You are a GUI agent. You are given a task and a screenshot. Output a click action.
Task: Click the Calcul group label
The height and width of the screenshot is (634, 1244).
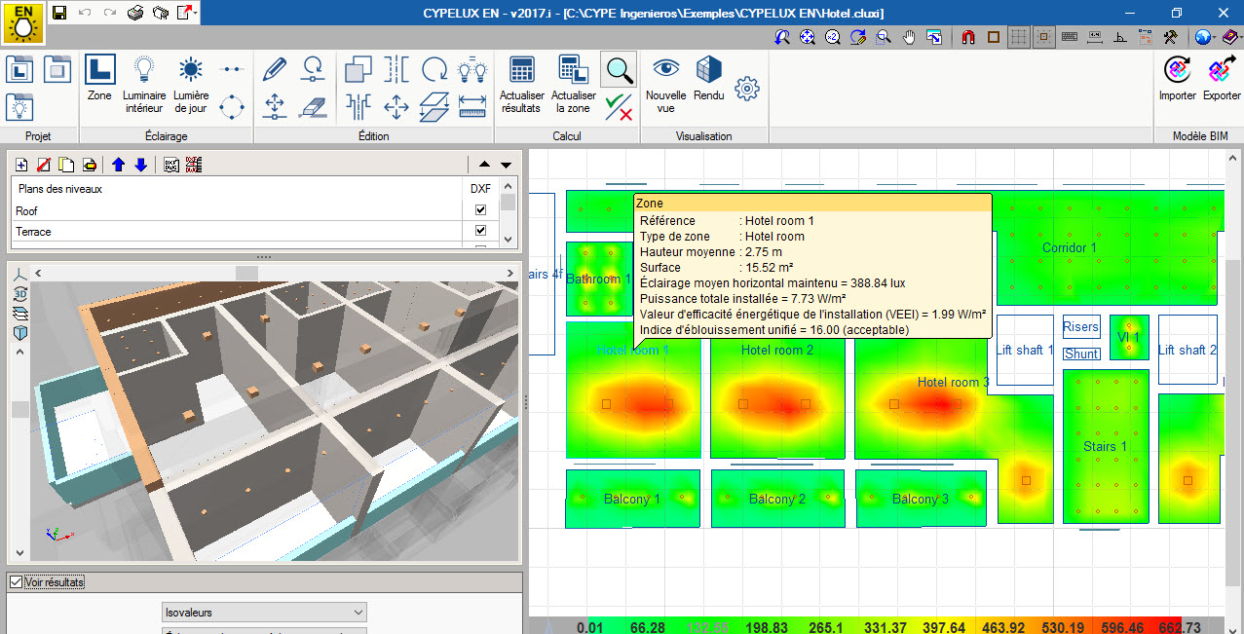click(567, 136)
